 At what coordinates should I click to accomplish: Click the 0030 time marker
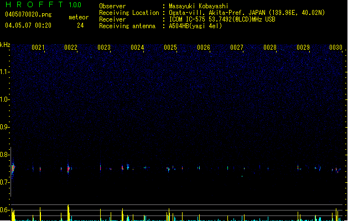pos(336,48)
